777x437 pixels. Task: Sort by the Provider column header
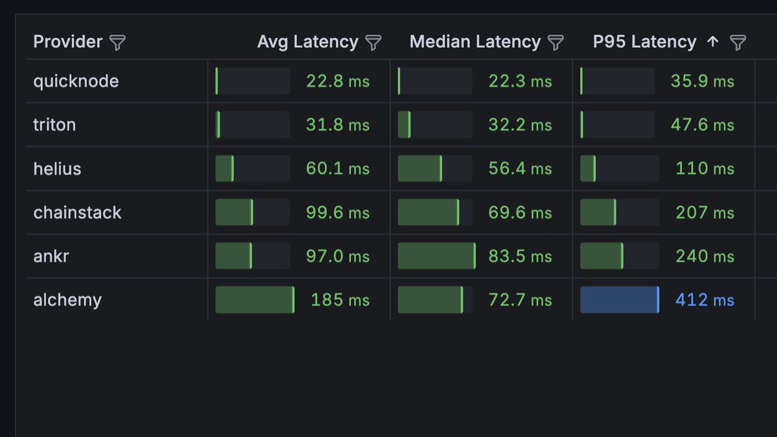(x=68, y=42)
